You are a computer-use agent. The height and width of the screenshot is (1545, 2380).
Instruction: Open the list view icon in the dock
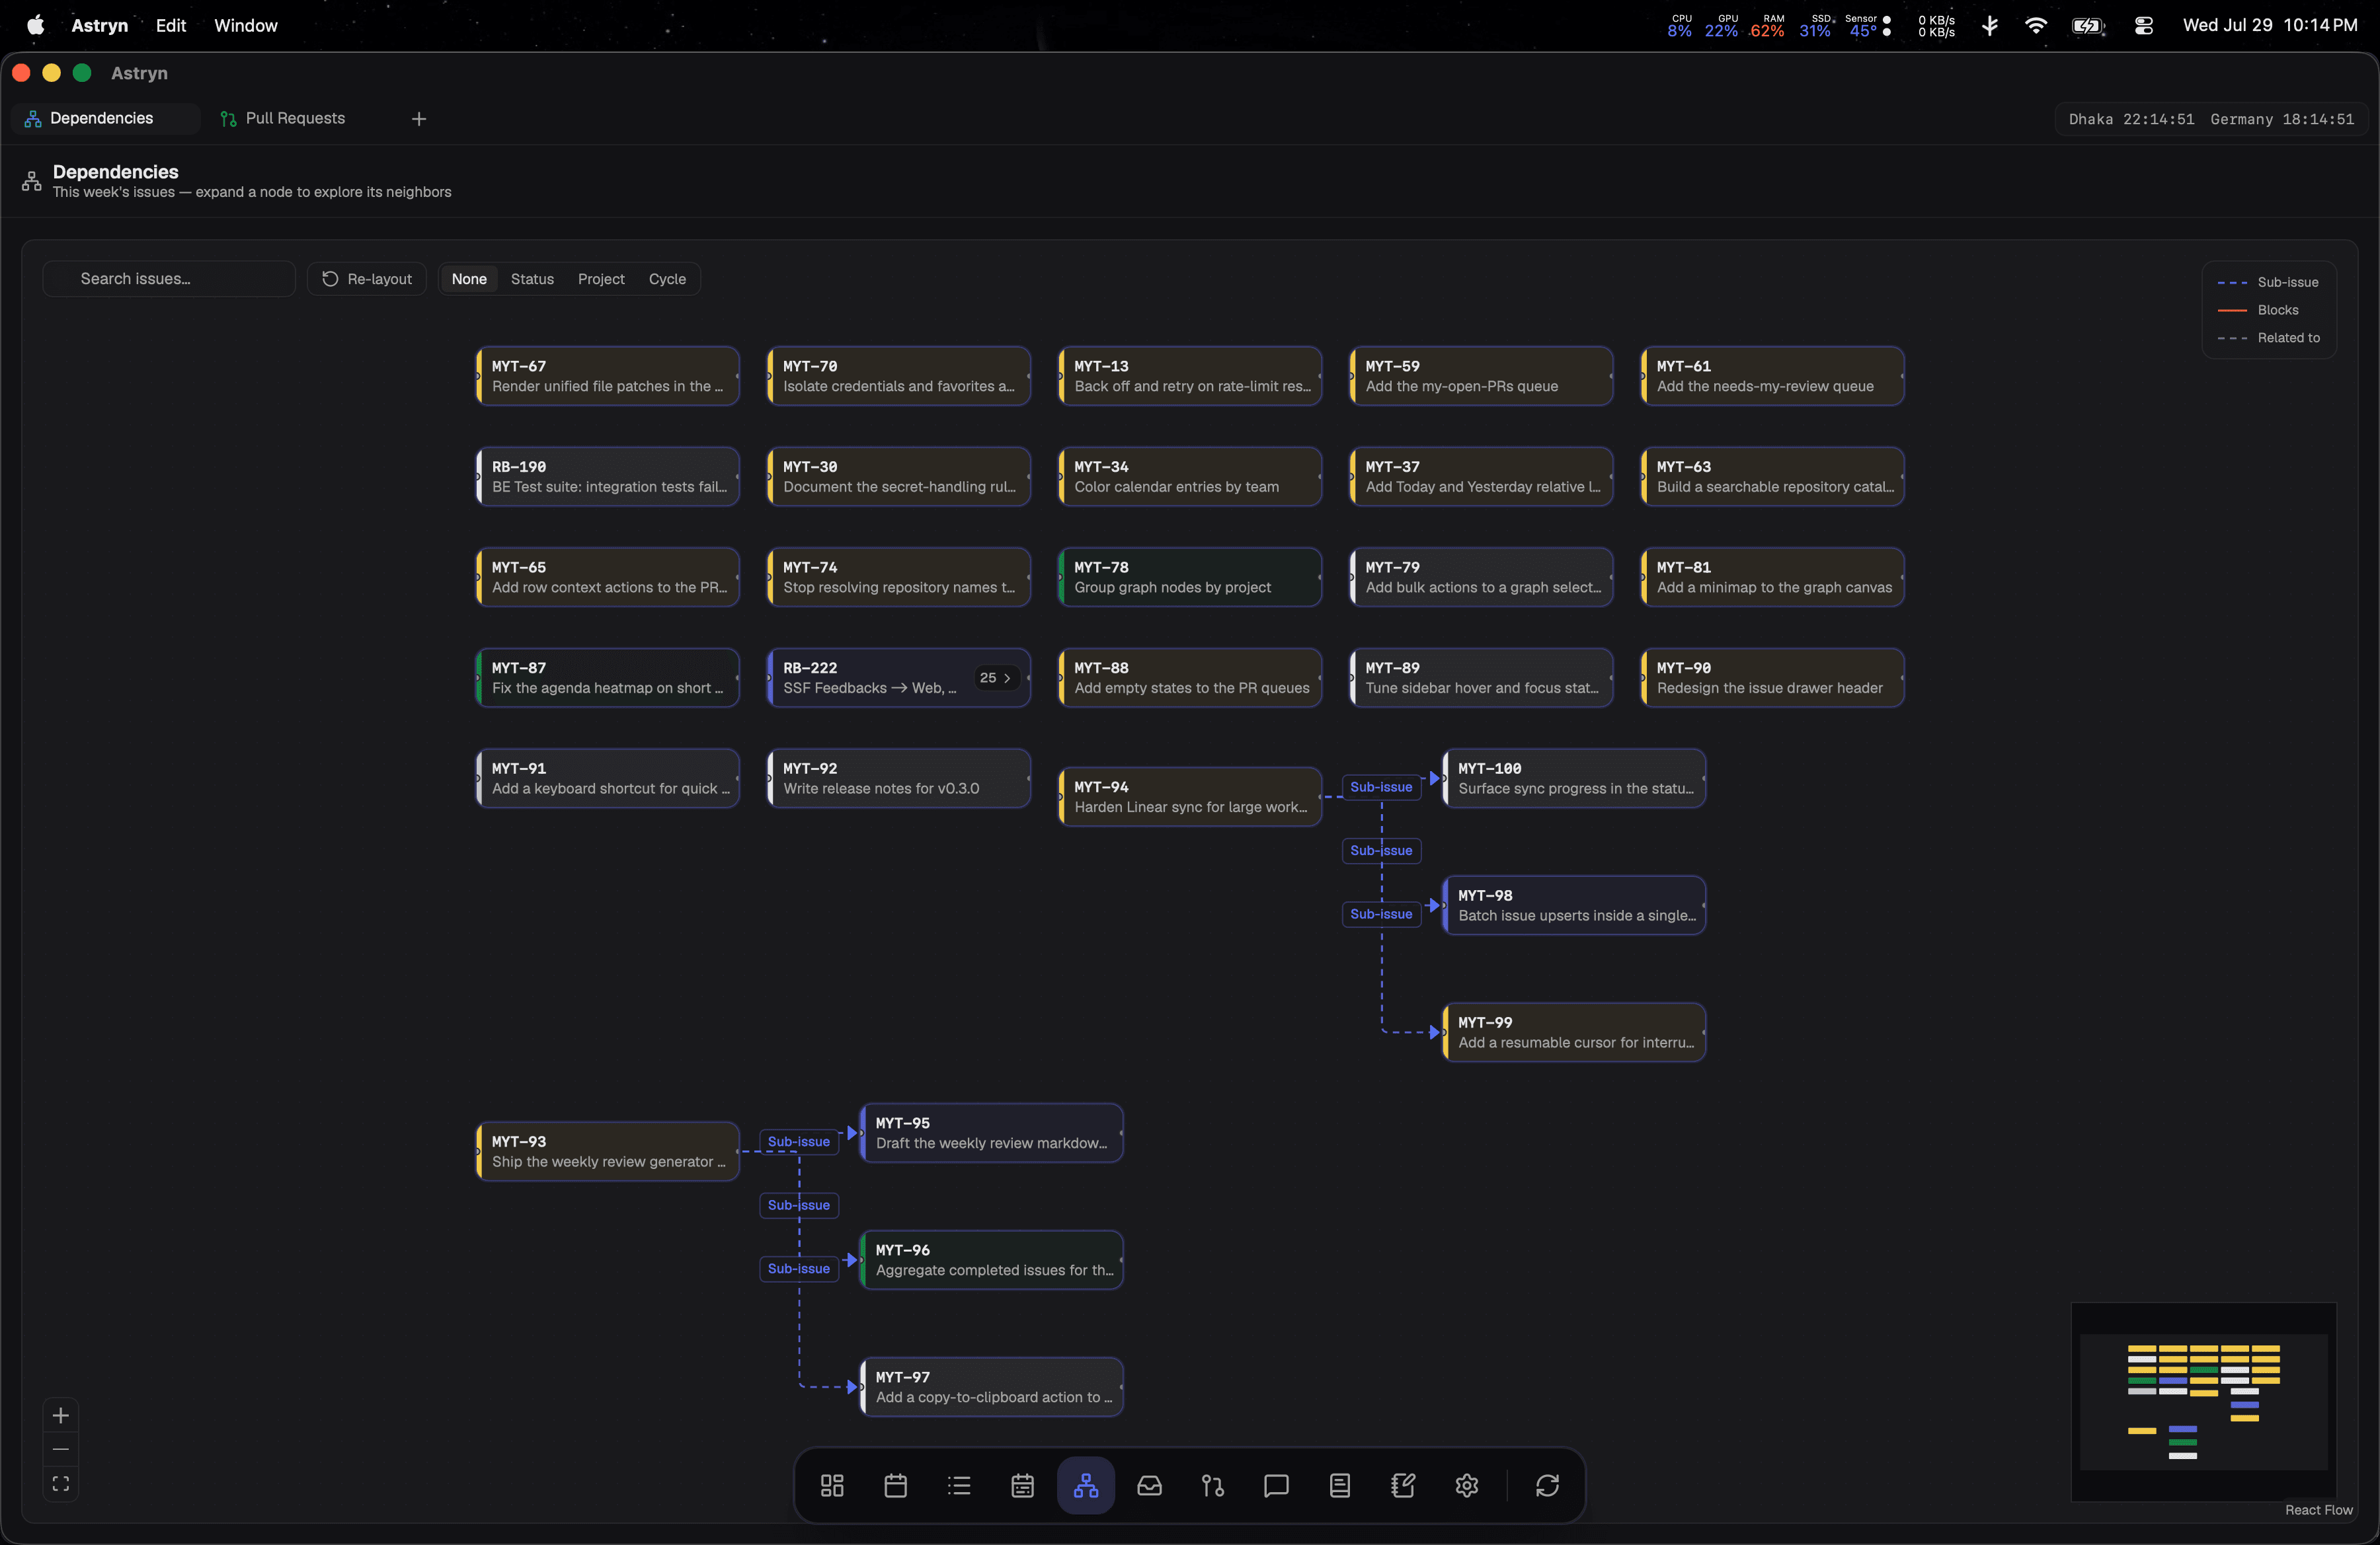[959, 1485]
